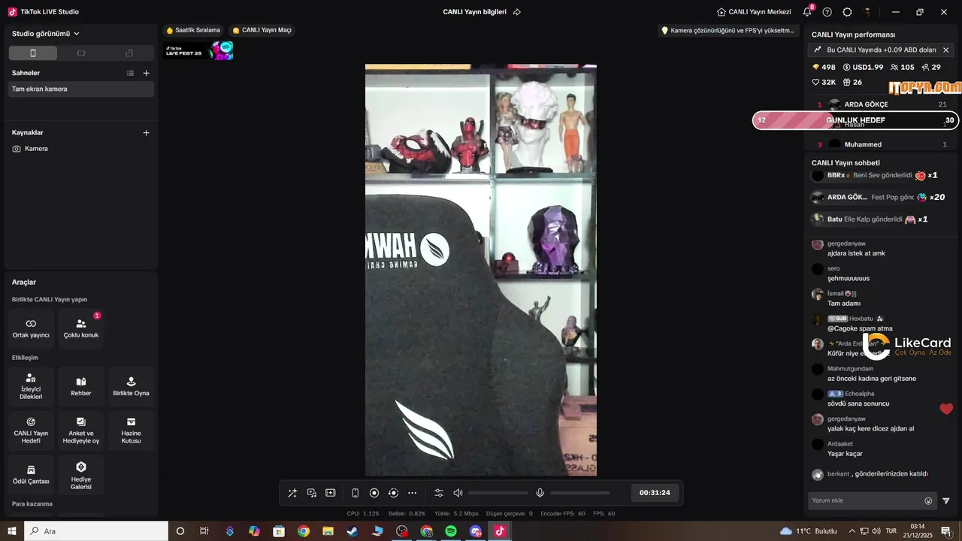The width and height of the screenshot is (962, 541).
Task: Click the GUNLUK HEDEF progress bar
Action: click(x=856, y=120)
